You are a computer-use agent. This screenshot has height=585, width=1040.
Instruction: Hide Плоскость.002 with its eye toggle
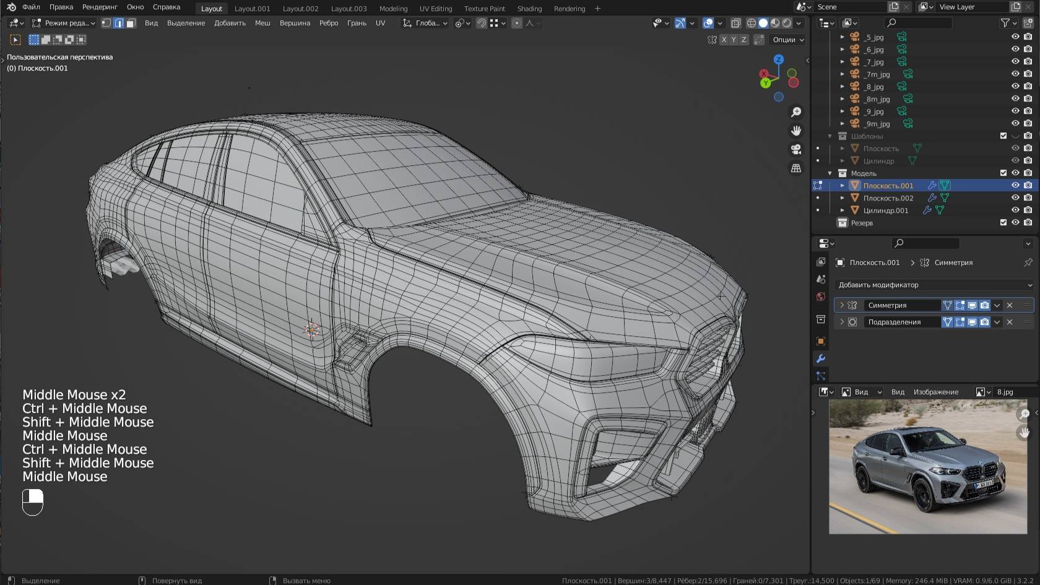(1015, 198)
